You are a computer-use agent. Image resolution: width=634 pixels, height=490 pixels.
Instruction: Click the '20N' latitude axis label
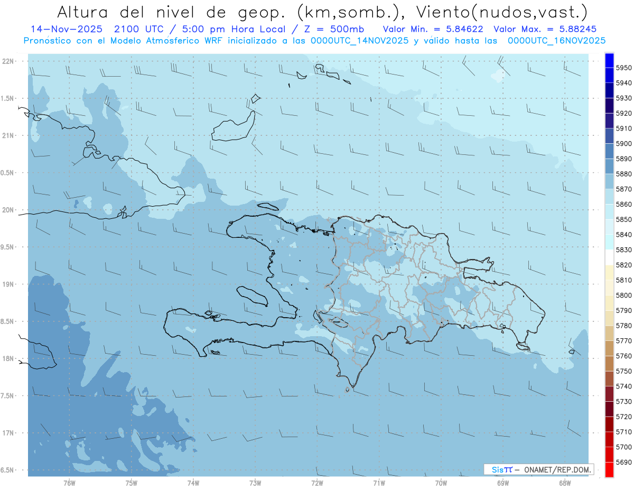click(9, 210)
